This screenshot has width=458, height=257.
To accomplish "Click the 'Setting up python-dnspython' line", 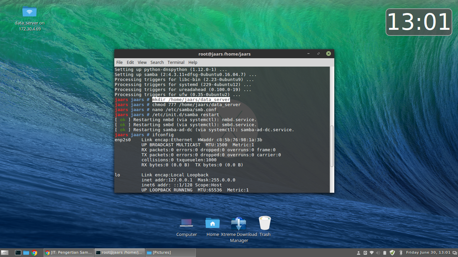I will click(x=171, y=70).
